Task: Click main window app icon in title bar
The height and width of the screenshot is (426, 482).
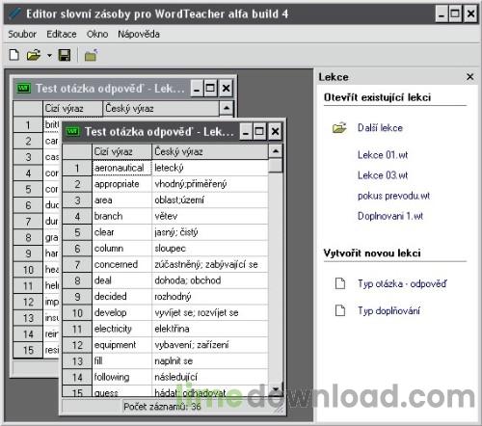Action: tap(14, 13)
